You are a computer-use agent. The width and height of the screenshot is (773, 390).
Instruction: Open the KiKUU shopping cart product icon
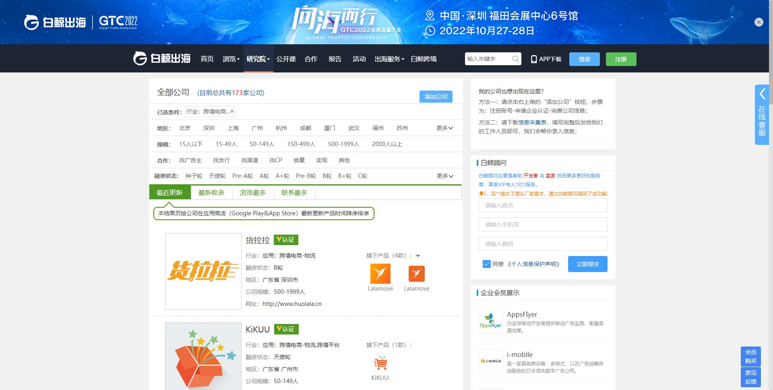point(380,363)
